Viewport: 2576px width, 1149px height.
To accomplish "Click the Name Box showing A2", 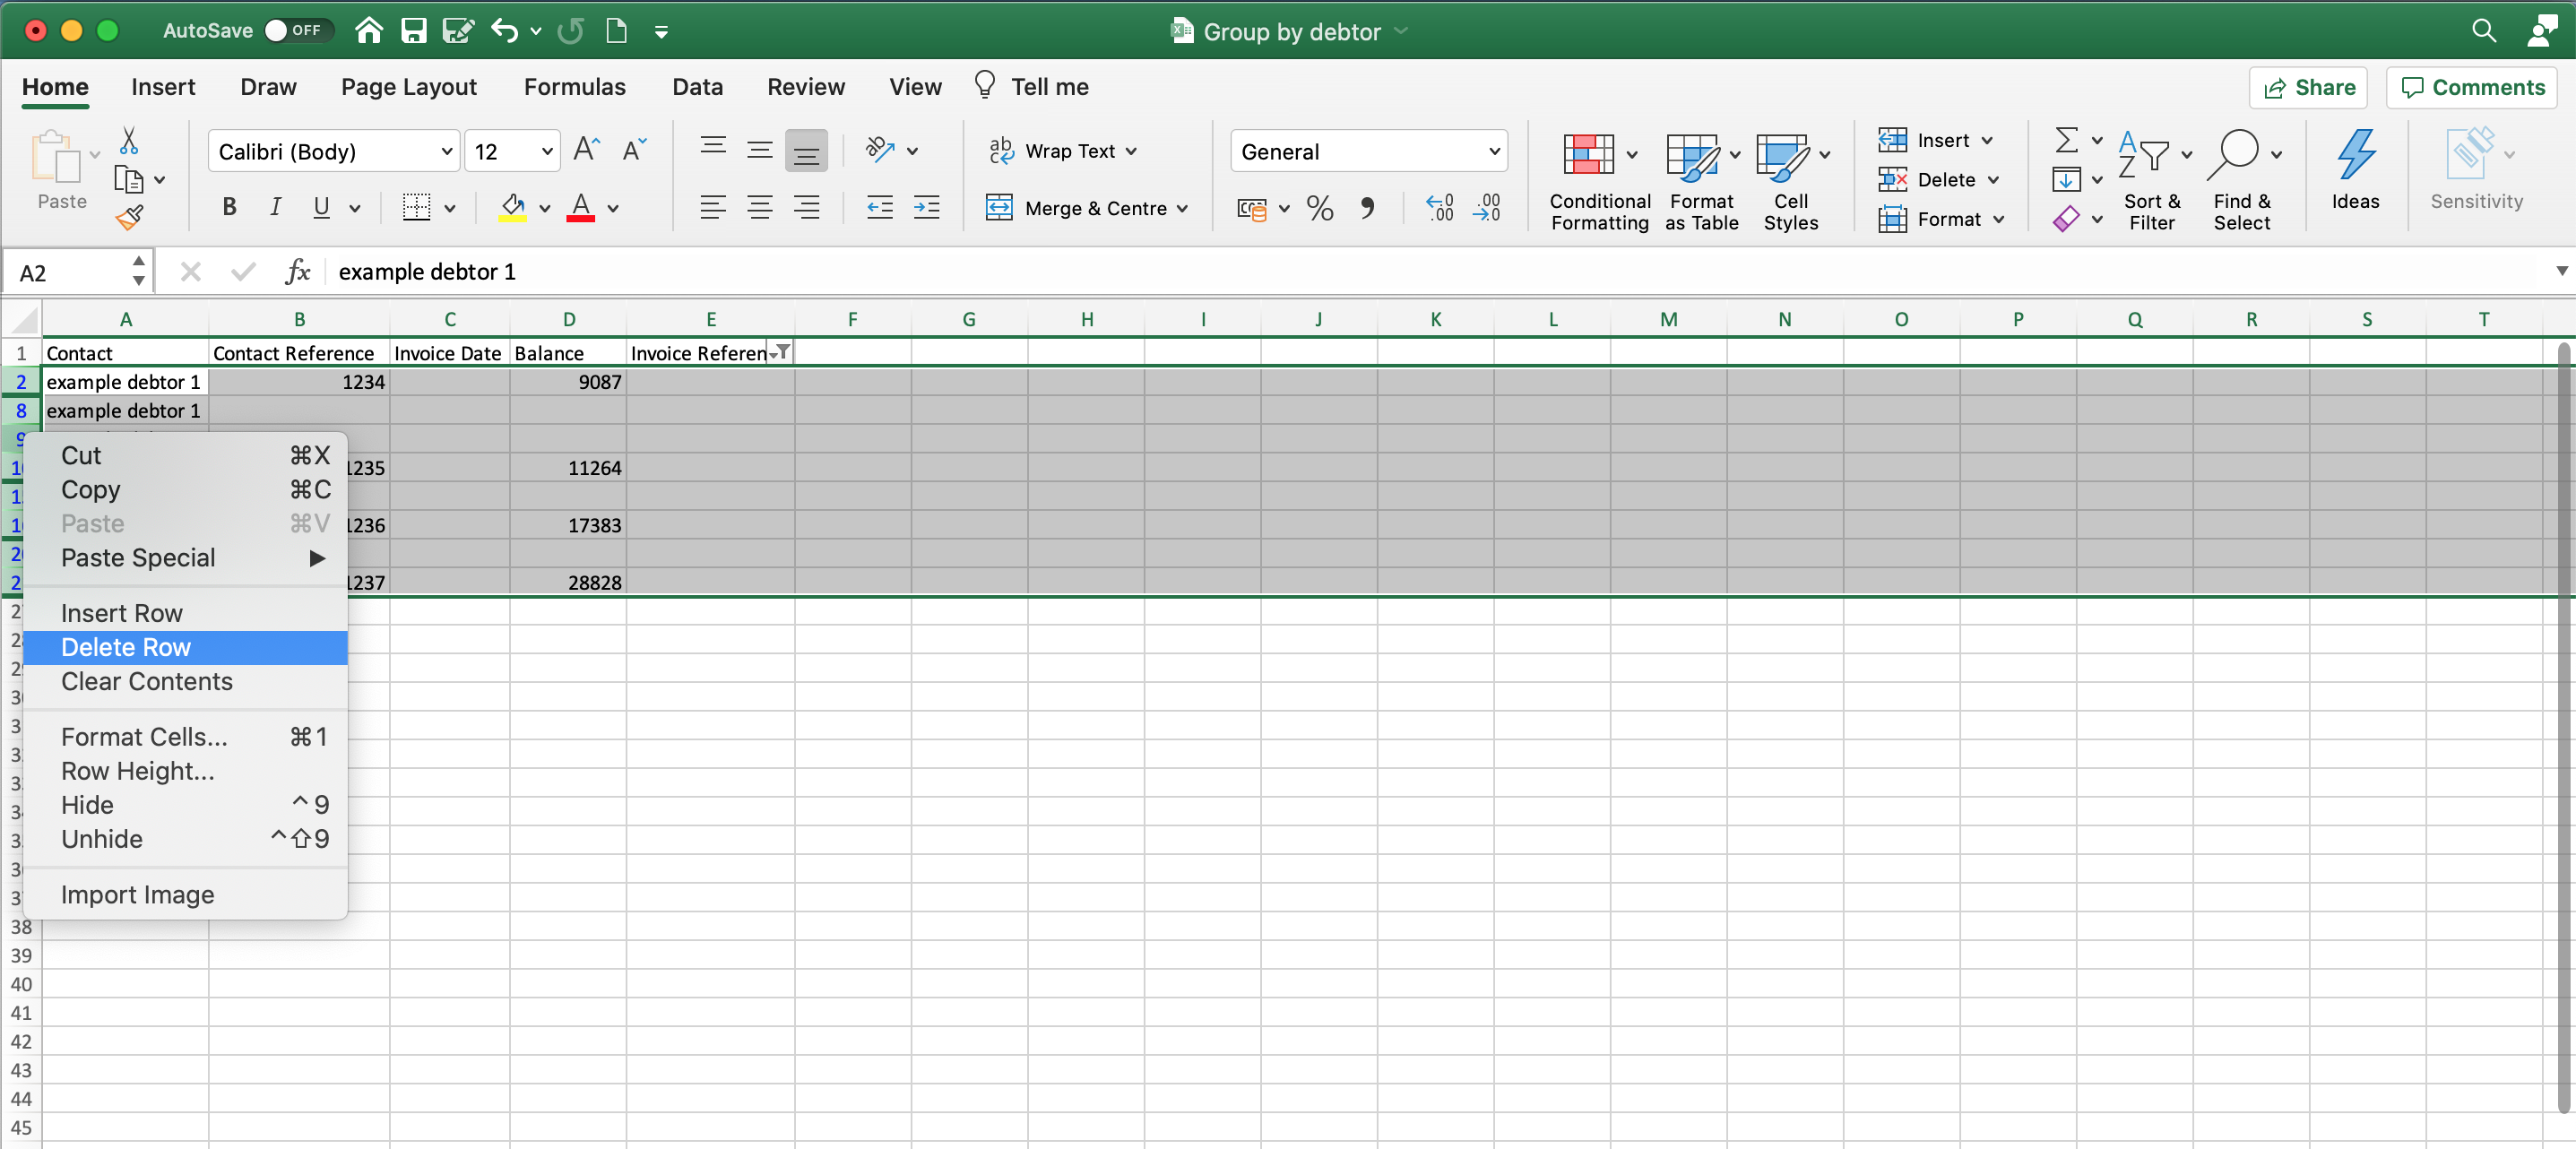I will pyautogui.click(x=77, y=272).
